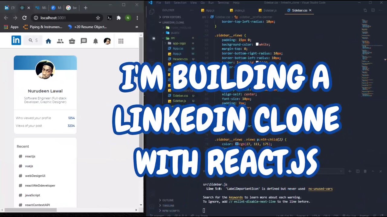The height and width of the screenshot is (217, 387).
Task: Open Piping & Instrumen... bookmark
Action: coord(43,27)
